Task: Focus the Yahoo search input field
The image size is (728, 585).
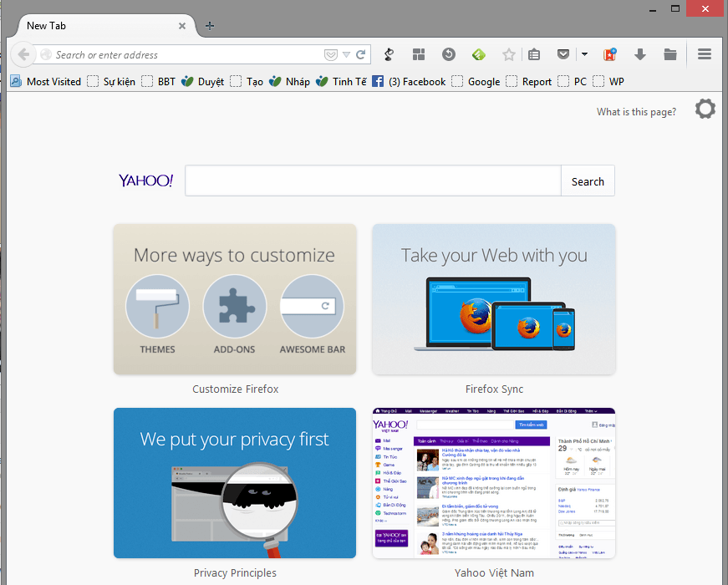Action: pyautogui.click(x=373, y=181)
